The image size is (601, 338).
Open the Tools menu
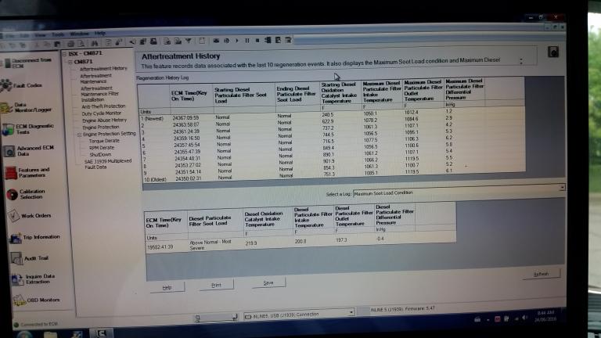pyautogui.click(x=58, y=34)
